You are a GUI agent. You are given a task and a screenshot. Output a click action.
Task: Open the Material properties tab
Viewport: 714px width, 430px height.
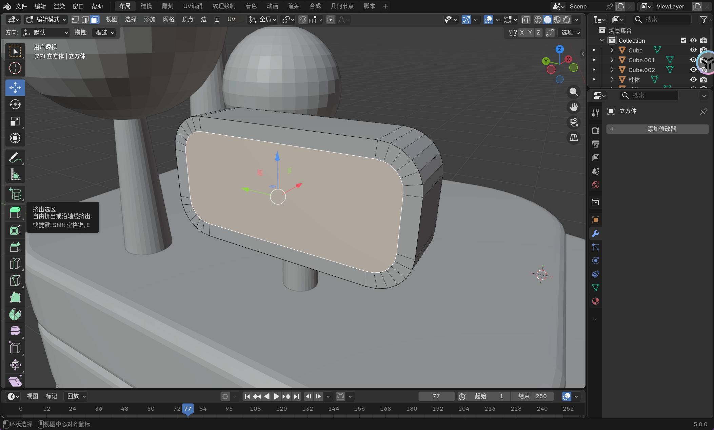pyautogui.click(x=596, y=301)
